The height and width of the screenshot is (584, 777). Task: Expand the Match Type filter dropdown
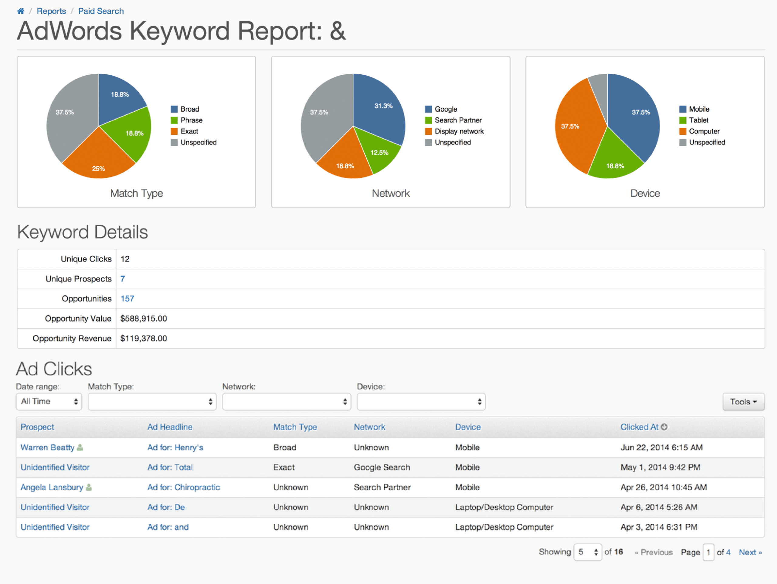(152, 401)
